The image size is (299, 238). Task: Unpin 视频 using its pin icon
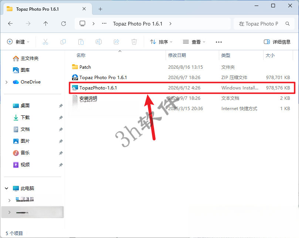pos(61,165)
